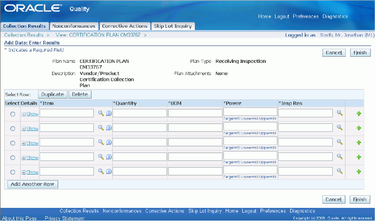Click footer Skip Lot Inquiry link

[205, 211]
